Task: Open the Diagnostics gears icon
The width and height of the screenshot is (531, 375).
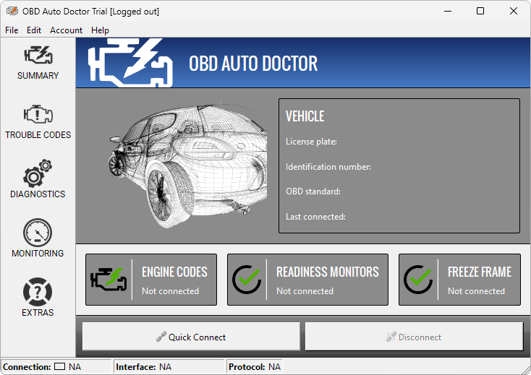Action: 38,173
